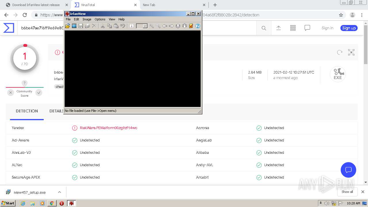The height and width of the screenshot is (207, 368).
Task: Open a new browser tab with plus
Action: (x=215, y=5)
